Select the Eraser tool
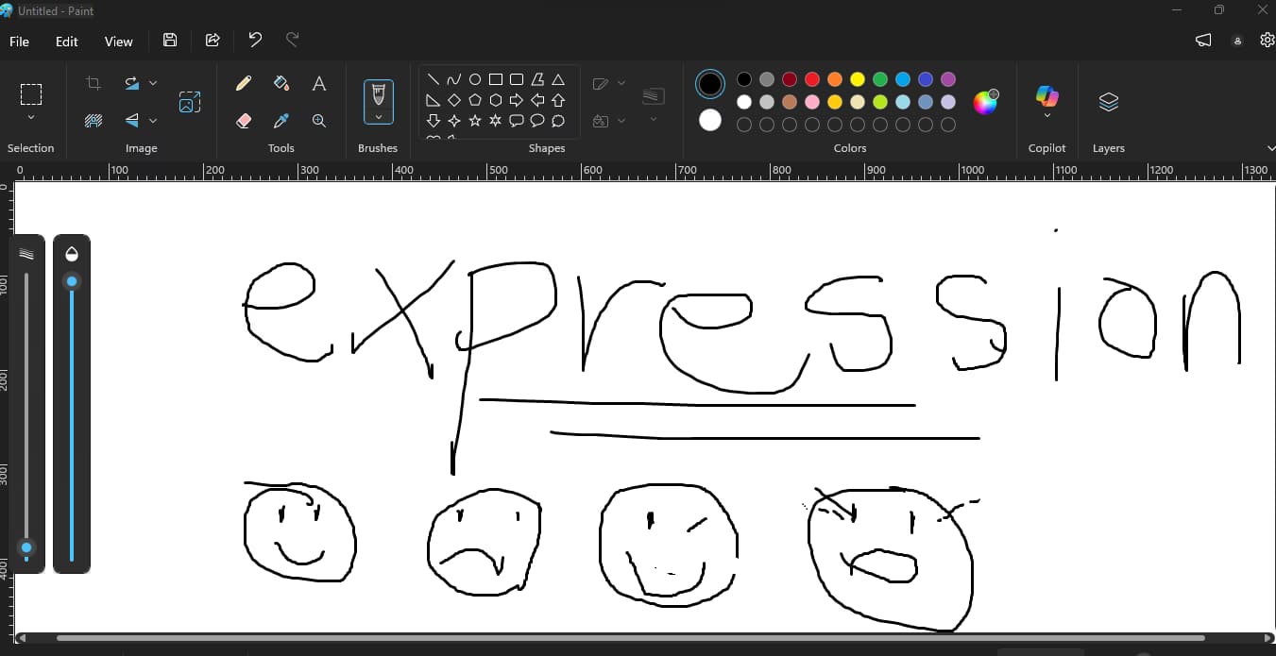Screen dimensions: 1276x656 (x=244, y=121)
